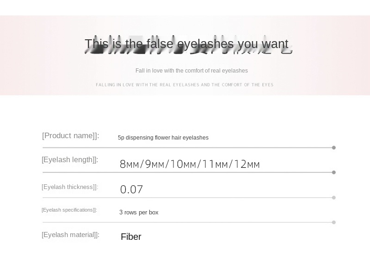Select the [Eyelash length] label
The width and height of the screenshot is (370, 262).
point(70,160)
